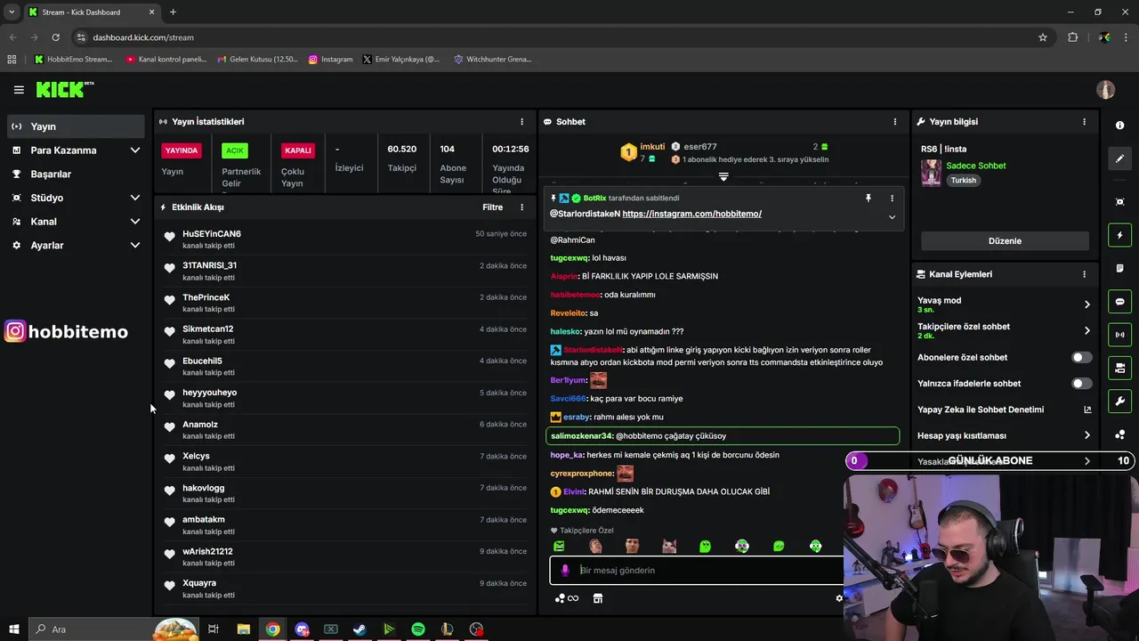Click the pin icon on pinned message
The width and height of the screenshot is (1139, 641).
tap(868, 198)
